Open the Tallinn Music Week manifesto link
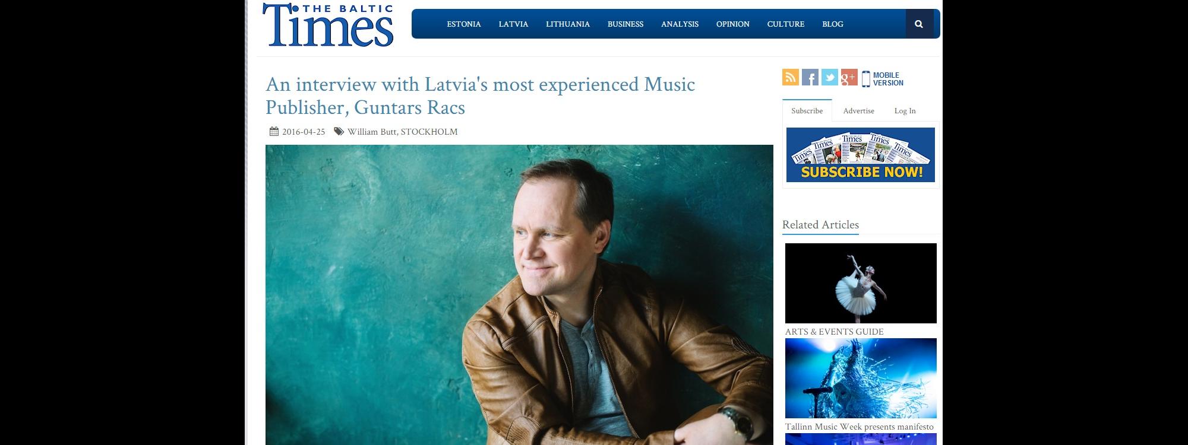 (x=859, y=427)
